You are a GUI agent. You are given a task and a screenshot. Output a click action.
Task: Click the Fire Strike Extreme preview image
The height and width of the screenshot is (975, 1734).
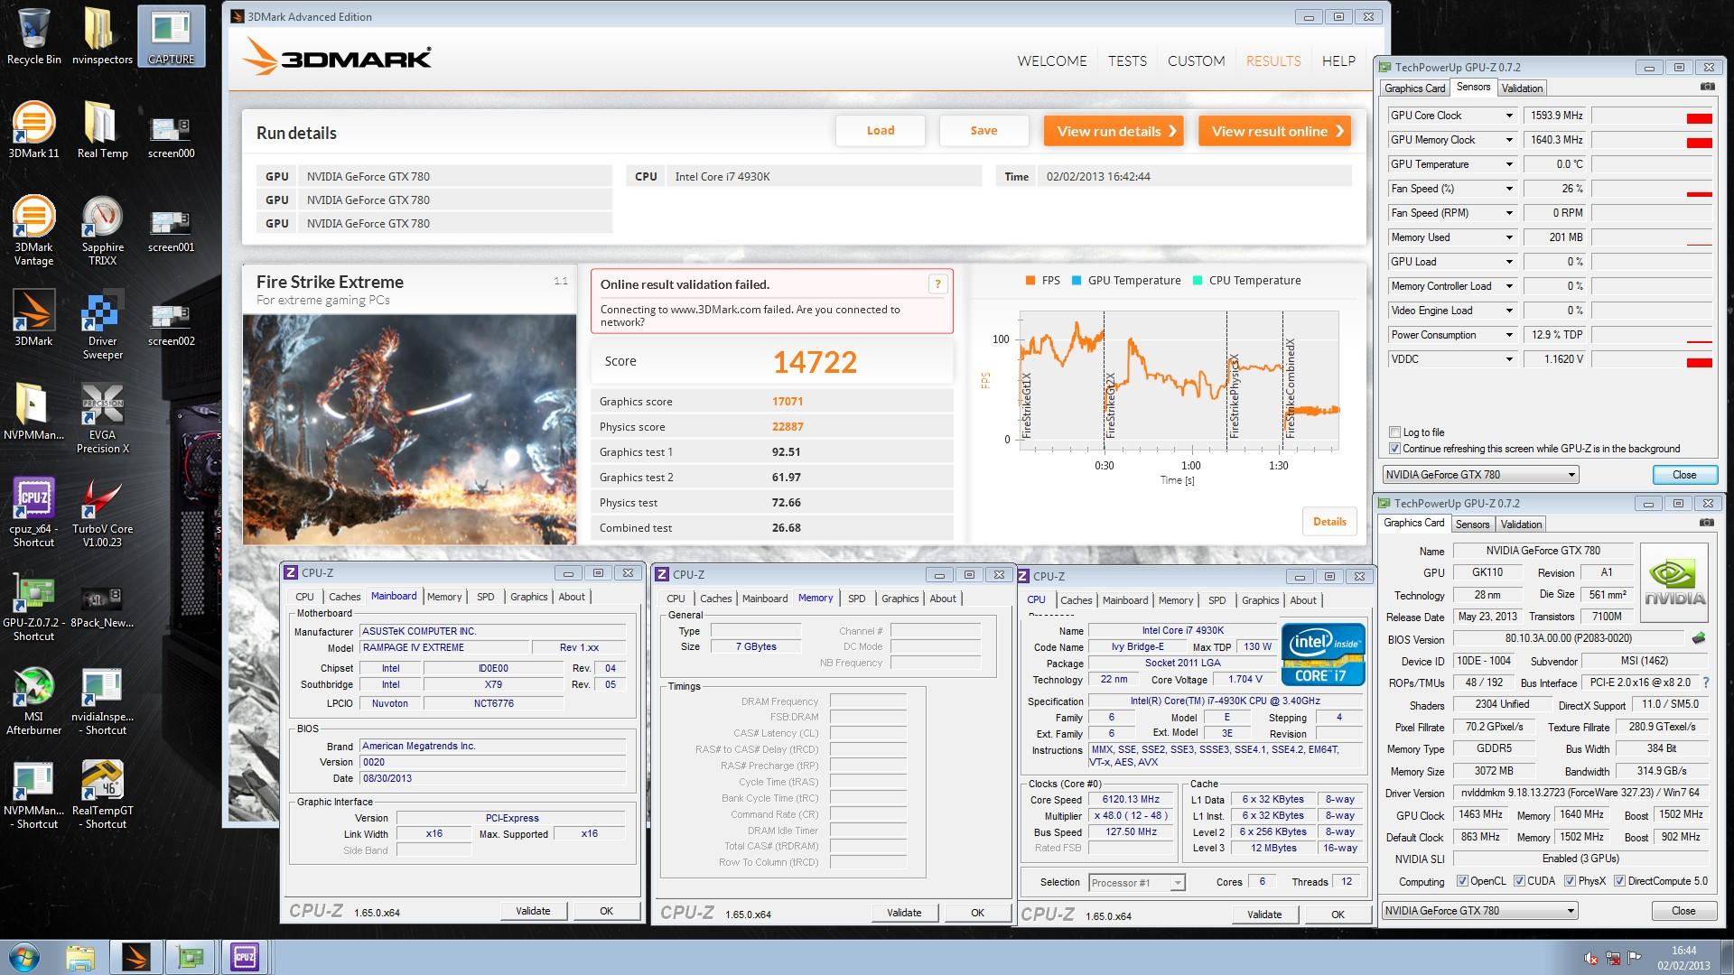point(409,429)
